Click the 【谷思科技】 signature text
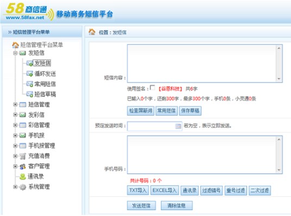291x216 pixels. [x=170, y=88]
